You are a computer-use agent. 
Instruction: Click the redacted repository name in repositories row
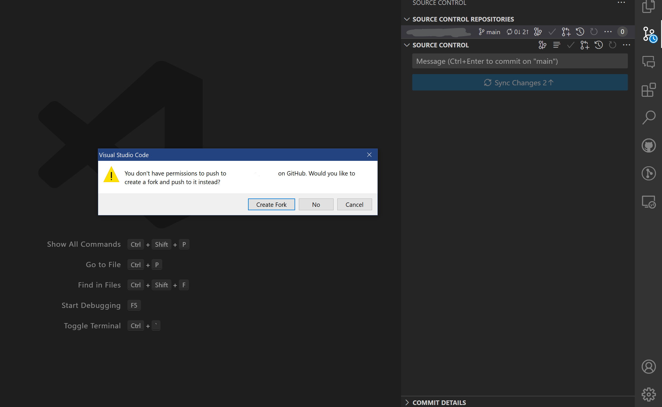439,32
